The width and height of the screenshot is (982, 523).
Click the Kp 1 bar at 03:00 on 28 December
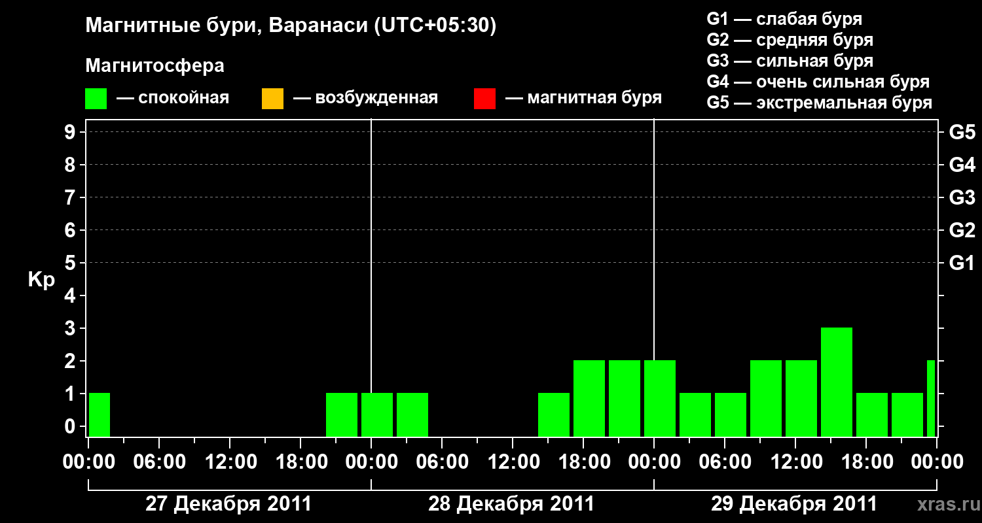pyautogui.click(x=412, y=414)
